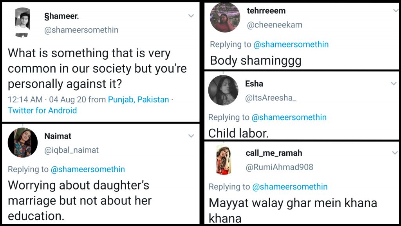Click @shameersomethin mention in call_me_ramah's reply
The height and width of the screenshot is (226, 401).
click(290, 187)
